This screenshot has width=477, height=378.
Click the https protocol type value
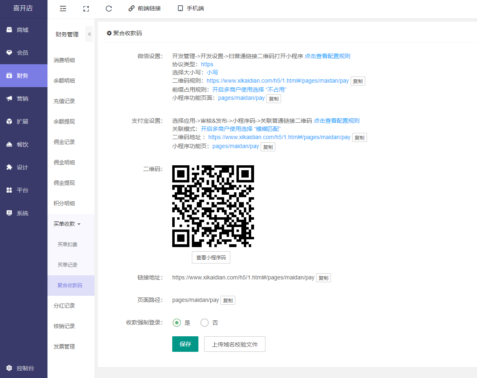point(207,64)
